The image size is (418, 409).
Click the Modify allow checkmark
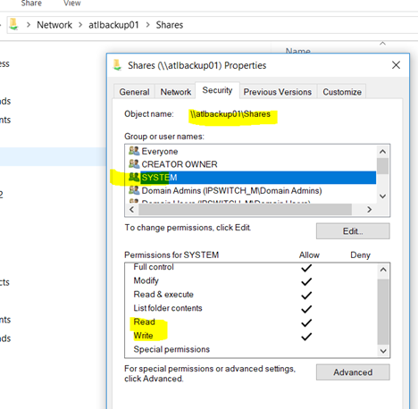pos(306,281)
